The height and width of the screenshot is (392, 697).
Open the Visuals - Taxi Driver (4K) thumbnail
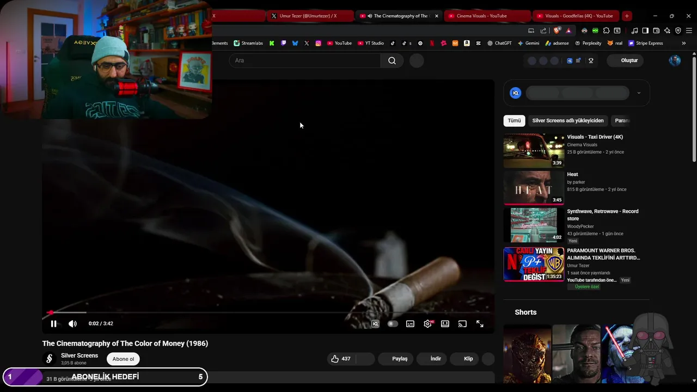click(534, 151)
